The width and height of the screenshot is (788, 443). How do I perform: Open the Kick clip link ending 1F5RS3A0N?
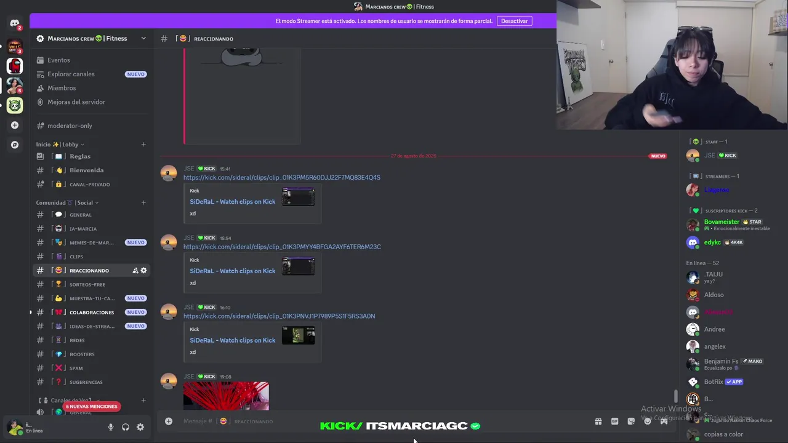(x=279, y=316)
